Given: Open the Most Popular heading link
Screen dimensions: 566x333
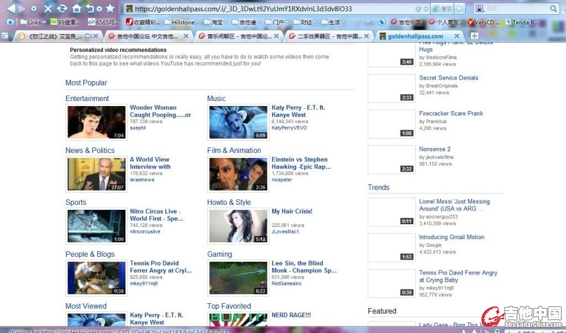Looking at the screenshot, I should (86, 83).
